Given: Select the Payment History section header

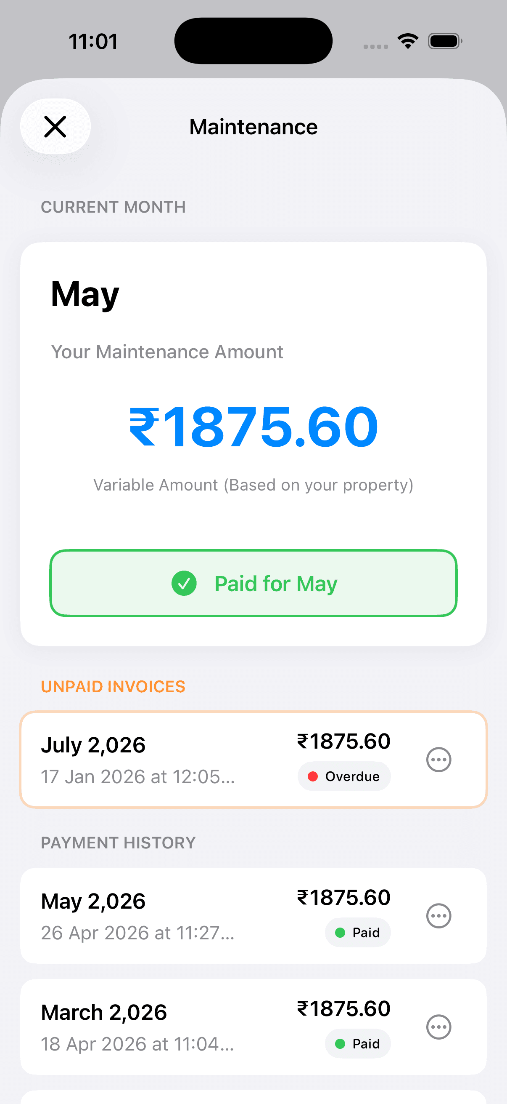Looking at the screenshot, I should 118,843.
